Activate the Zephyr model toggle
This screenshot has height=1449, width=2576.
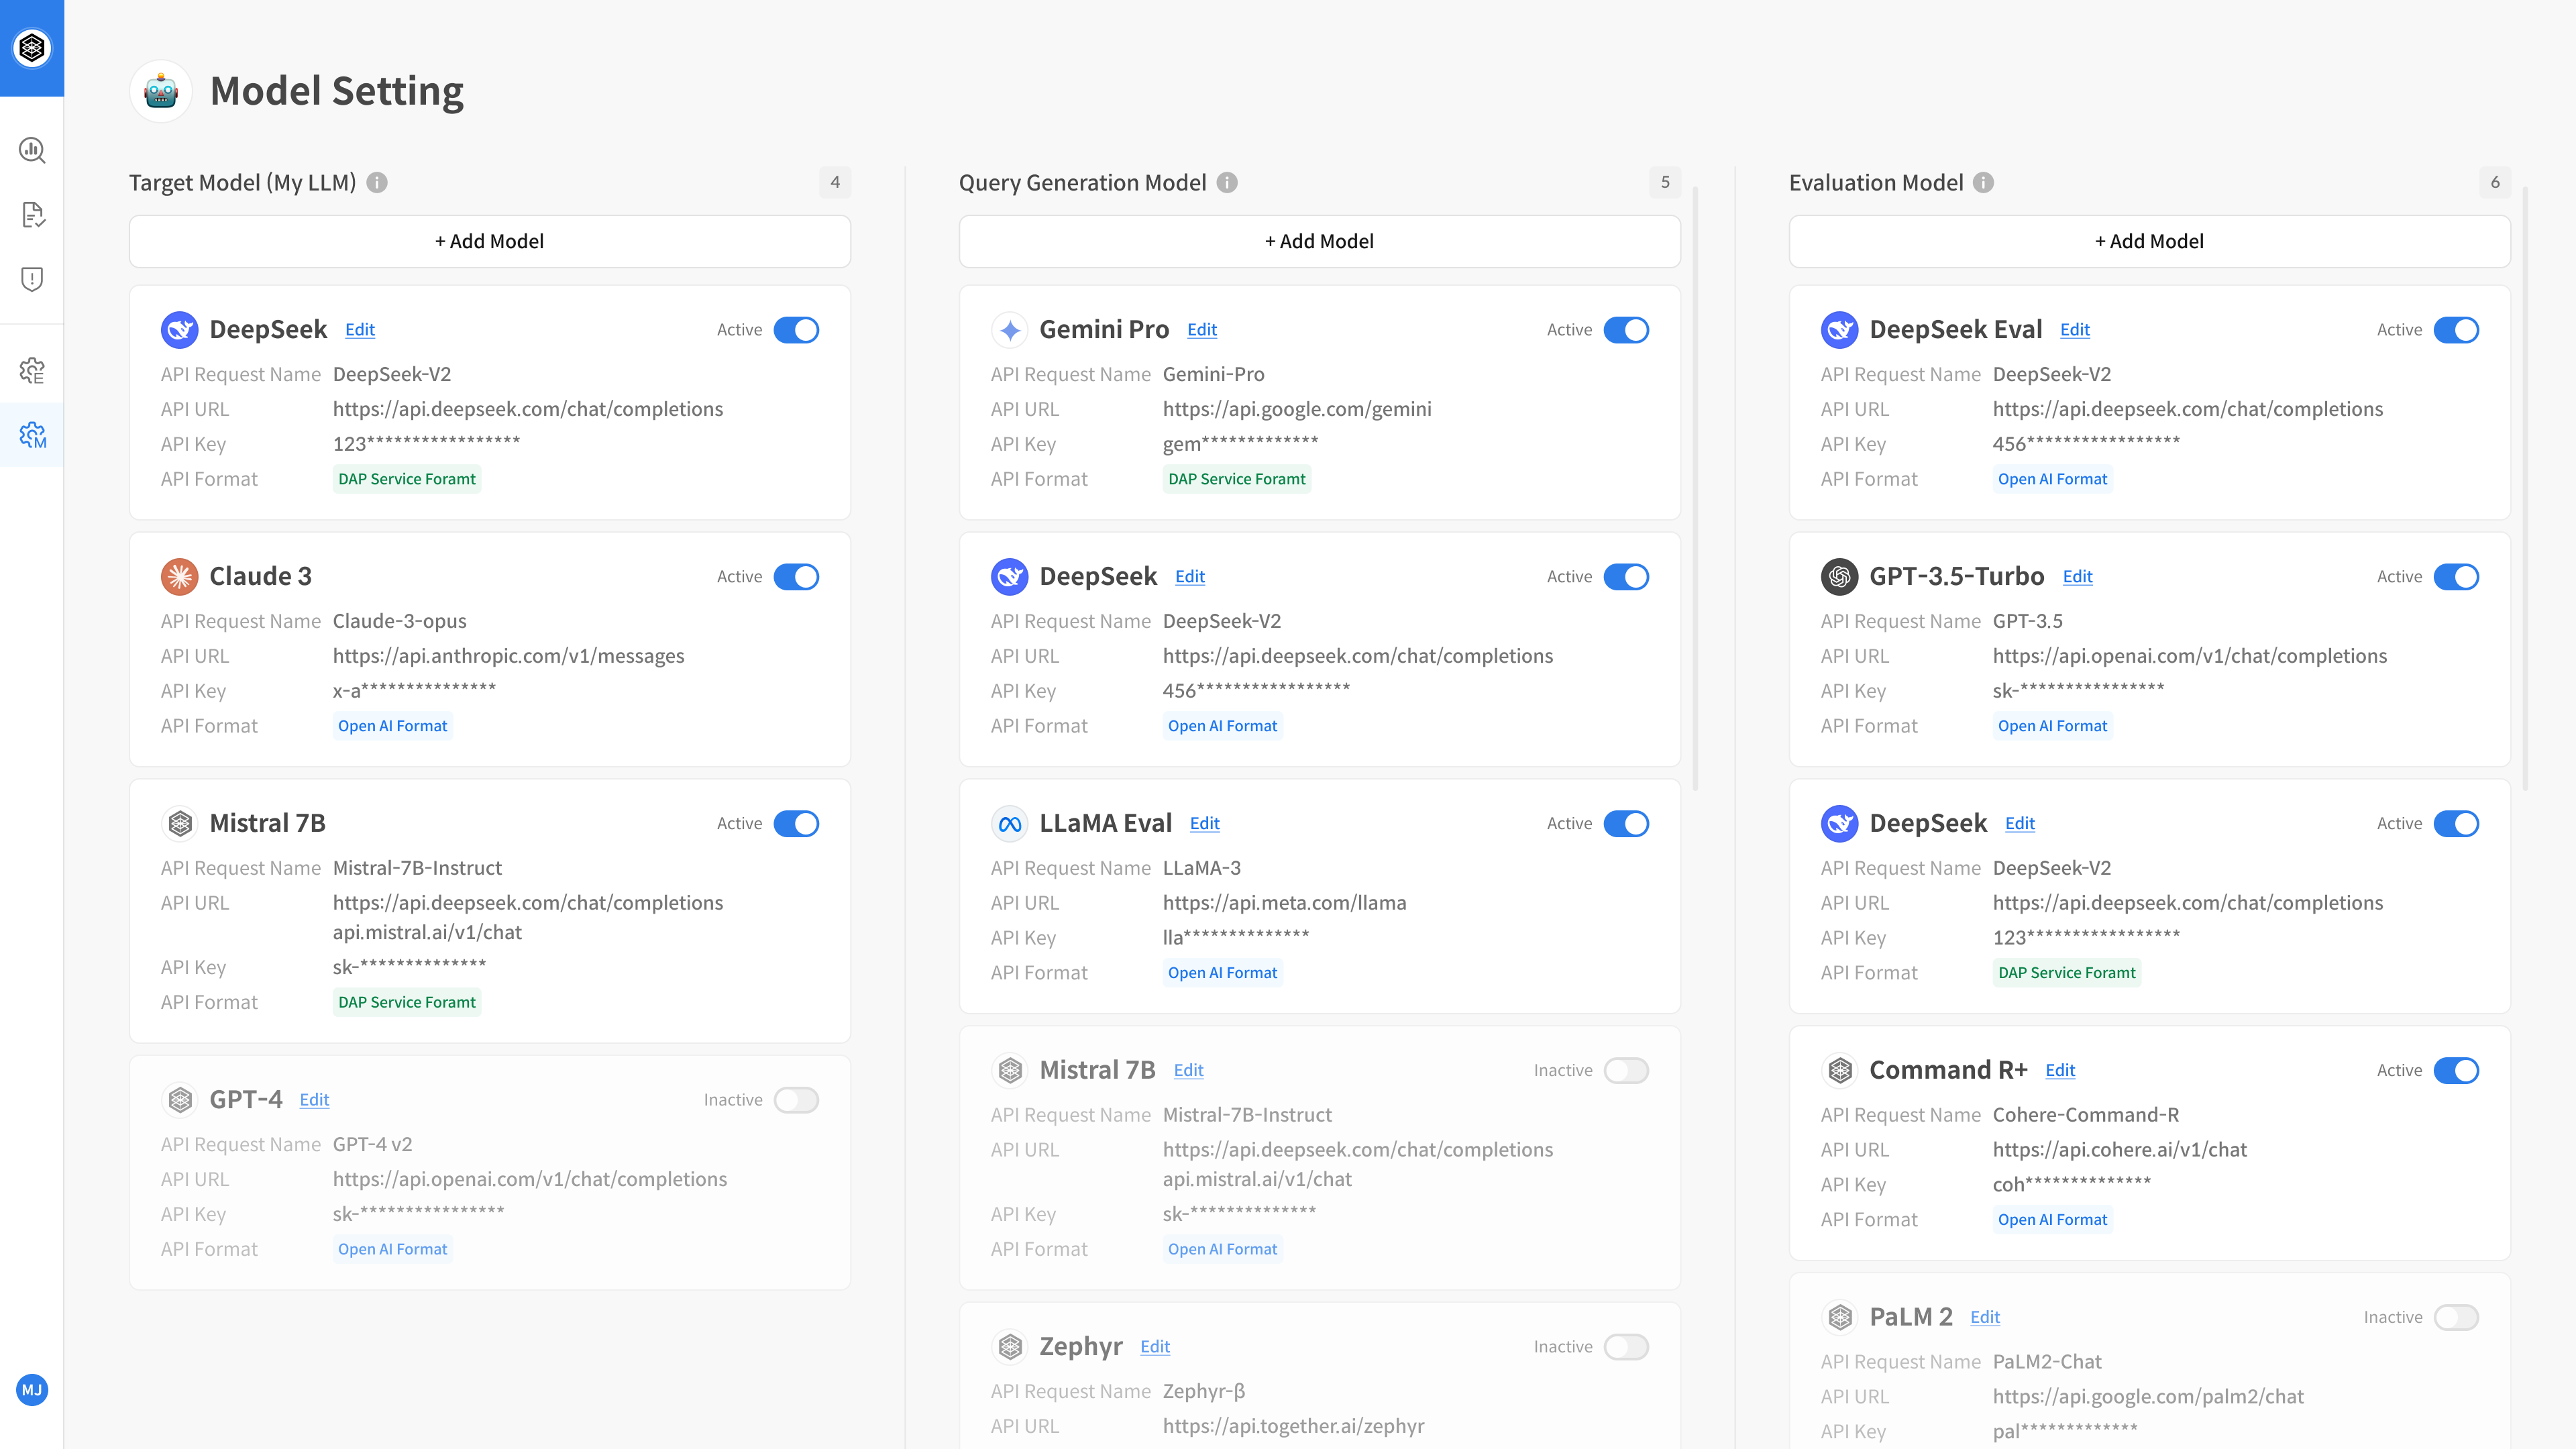(x=1626, y=1347)
